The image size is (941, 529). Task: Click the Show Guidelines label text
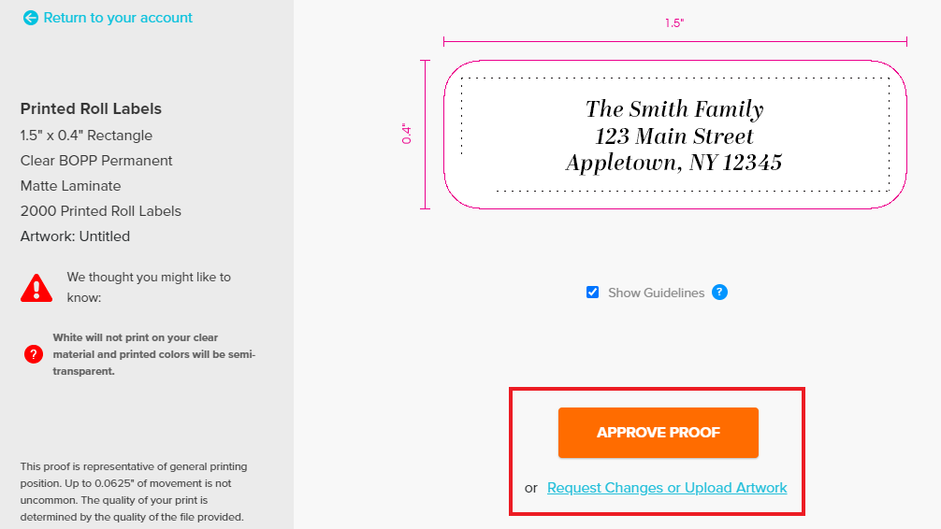pos(656,293)
